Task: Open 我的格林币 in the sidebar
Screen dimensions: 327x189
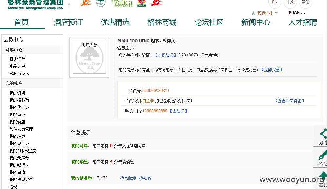Action: 19,100
